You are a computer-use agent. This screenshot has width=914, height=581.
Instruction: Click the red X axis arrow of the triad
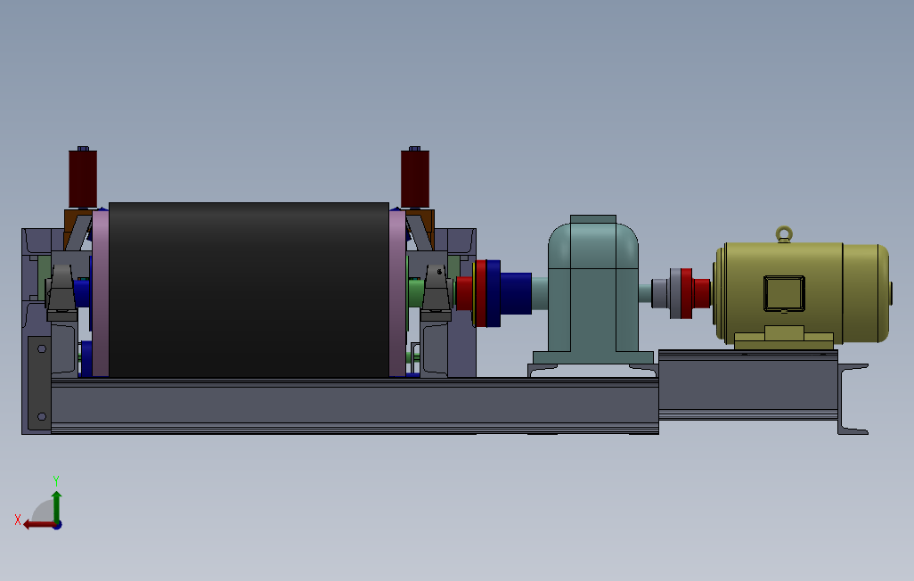(x=39, y=525)
